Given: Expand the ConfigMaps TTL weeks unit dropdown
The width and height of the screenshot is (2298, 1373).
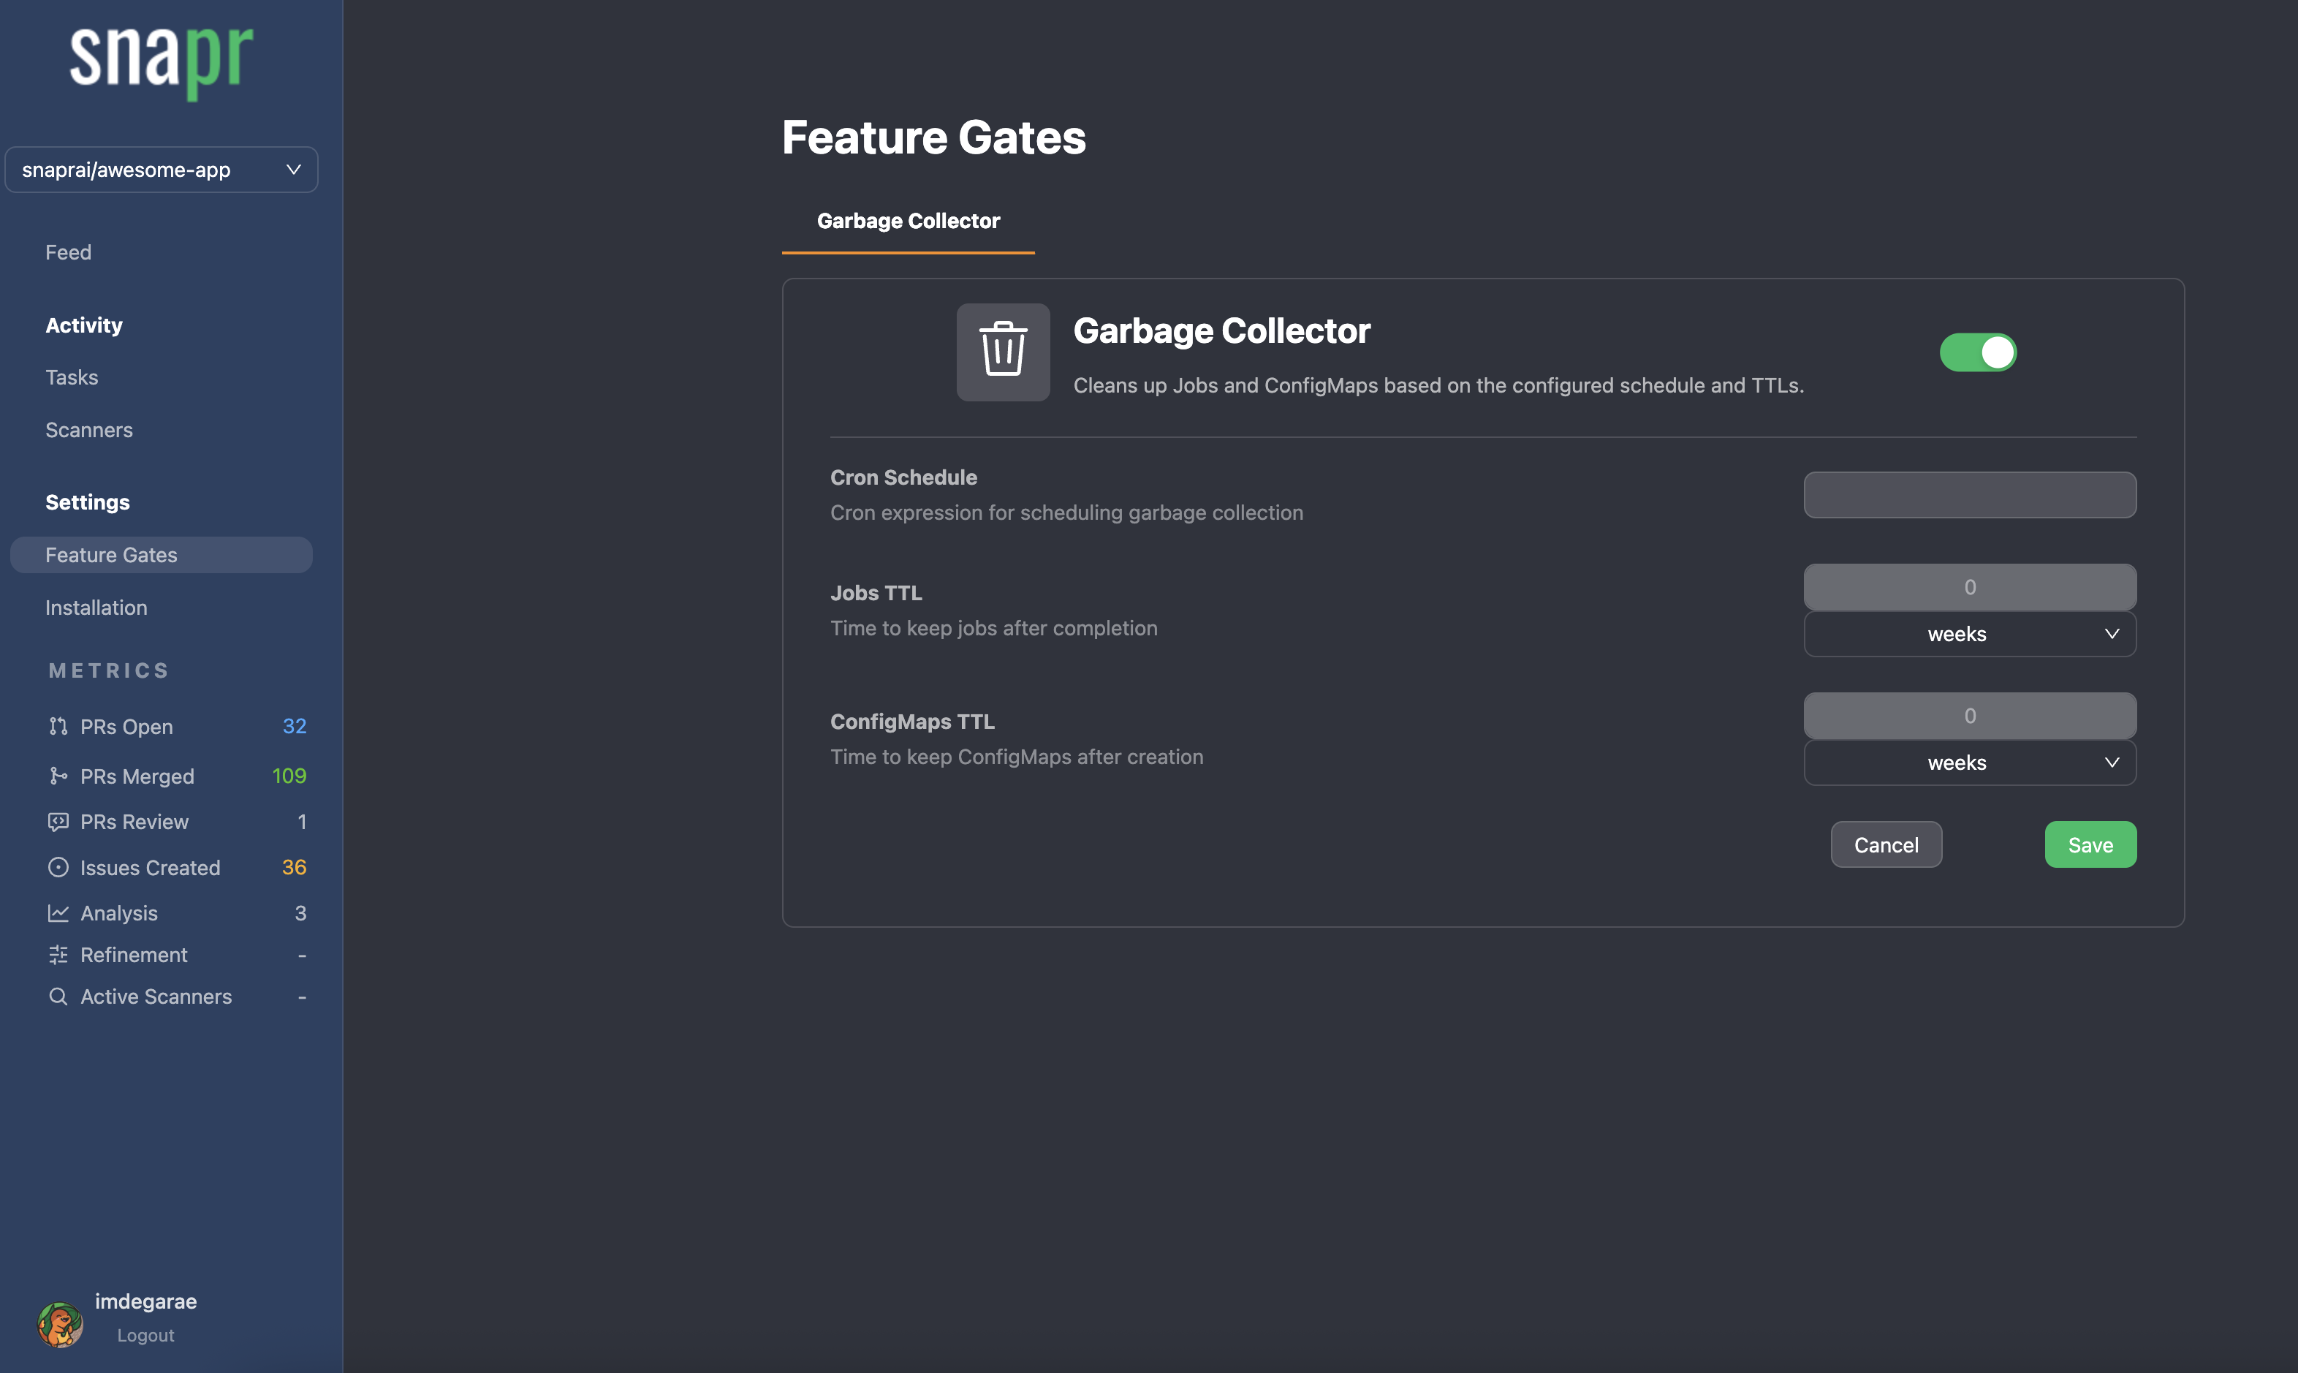Looking at the screenshot, I should coord(1969,763).
